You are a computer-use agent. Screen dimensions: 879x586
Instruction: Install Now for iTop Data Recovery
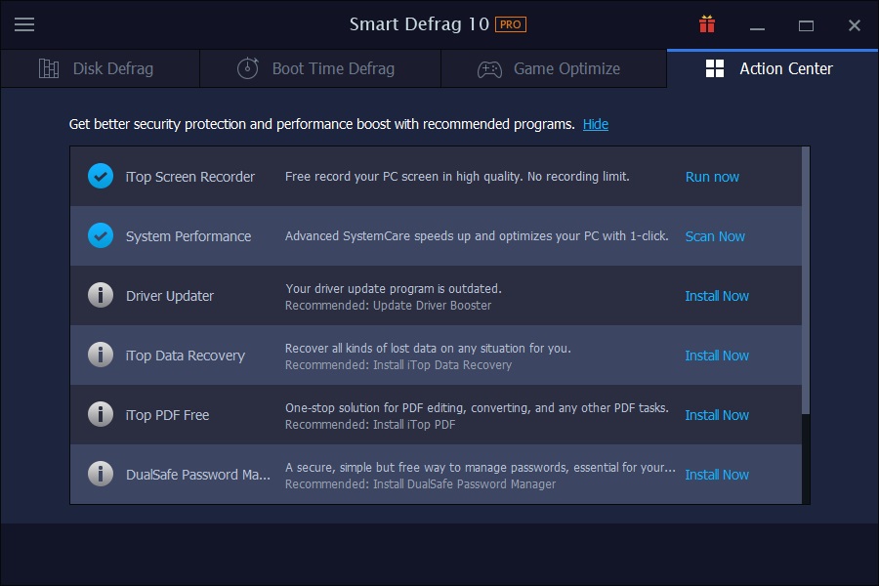coord(717,355)
